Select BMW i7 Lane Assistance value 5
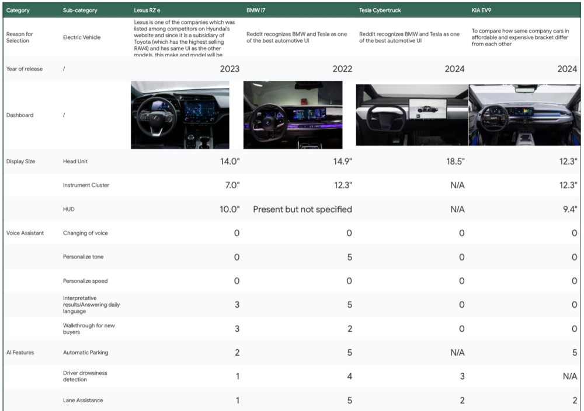 pyautogui.click(x=349, y=401)
